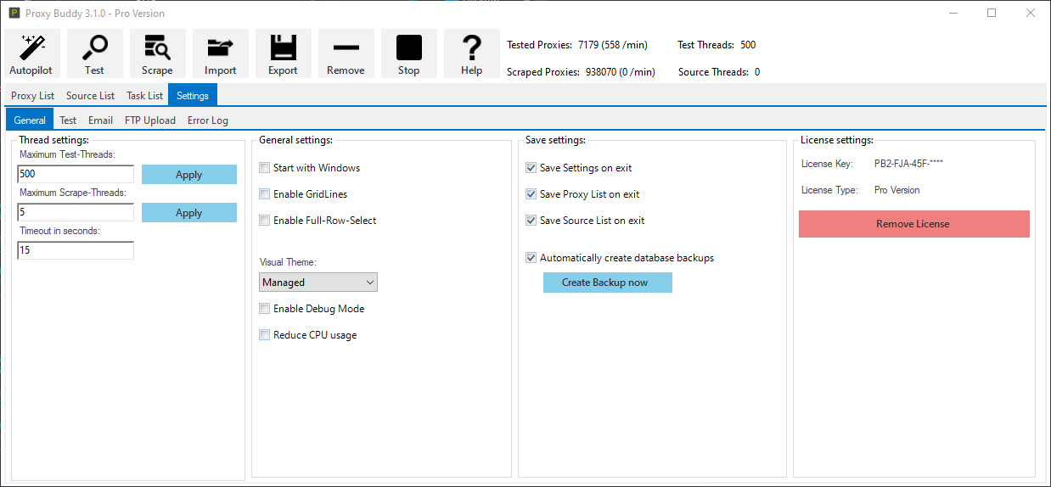Viewport: 1051px width, 487px height.
Task: Click the Create Backup now button
Action: point(607,283)
